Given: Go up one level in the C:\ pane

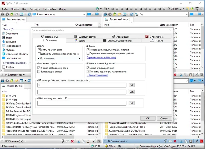Looking at the screenshot, I should tap(115, 14).
